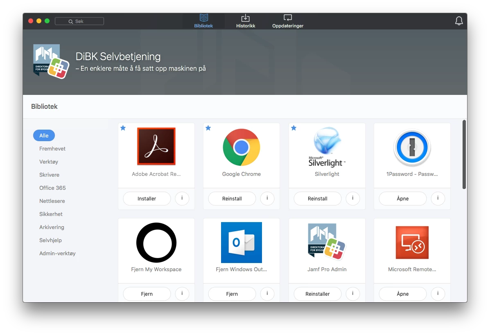
Task: Click the Fjern My Workspace icon
Action: point(156,243)
